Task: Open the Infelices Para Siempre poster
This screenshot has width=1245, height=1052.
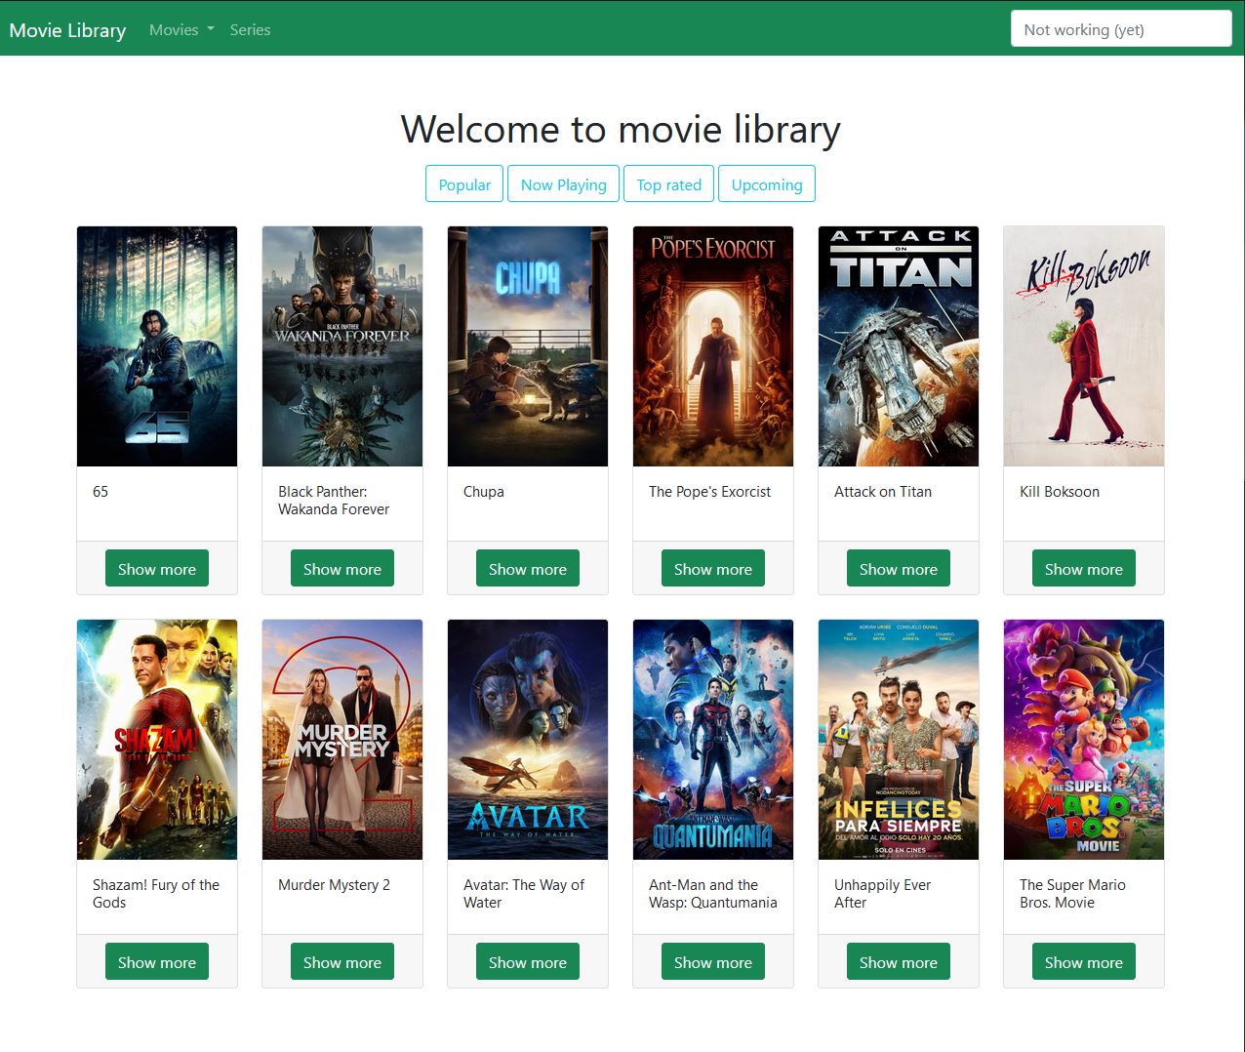Action: [899, 740]
